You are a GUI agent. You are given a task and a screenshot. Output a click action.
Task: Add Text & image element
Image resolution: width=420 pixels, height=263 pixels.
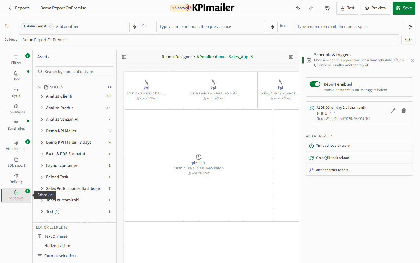click(x=75, y=236)
